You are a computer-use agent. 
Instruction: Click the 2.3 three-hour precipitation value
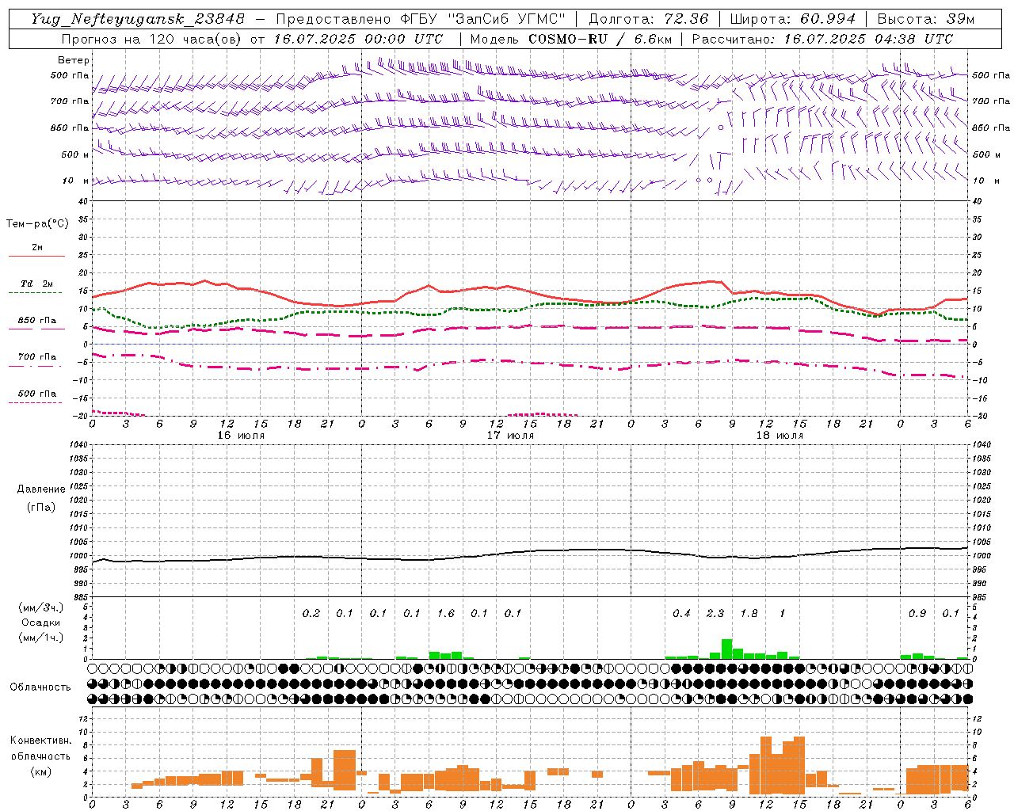pyautogui.click(x=715, y=613)
